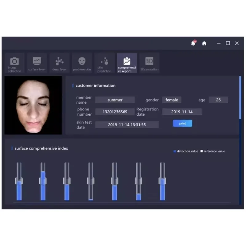The image size is (246, 246).
Task: Open the image collection tool
Action: (x=14, y=63)
